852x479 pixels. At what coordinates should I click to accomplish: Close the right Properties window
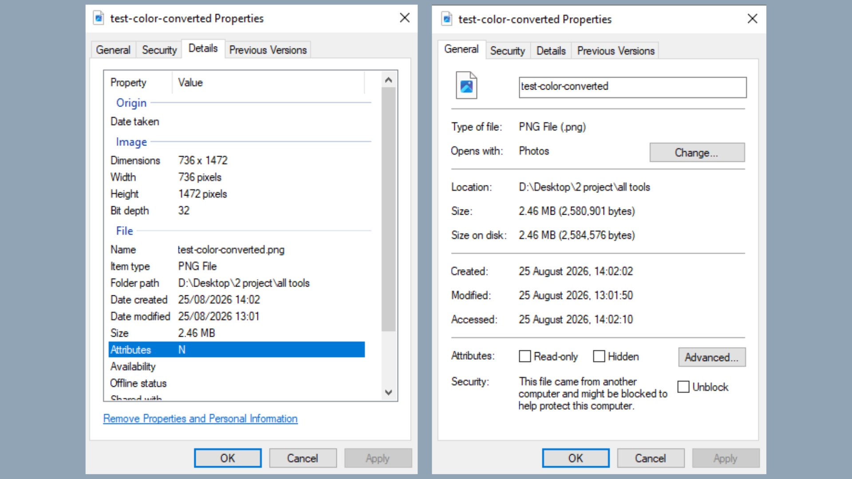coord(752,19)
